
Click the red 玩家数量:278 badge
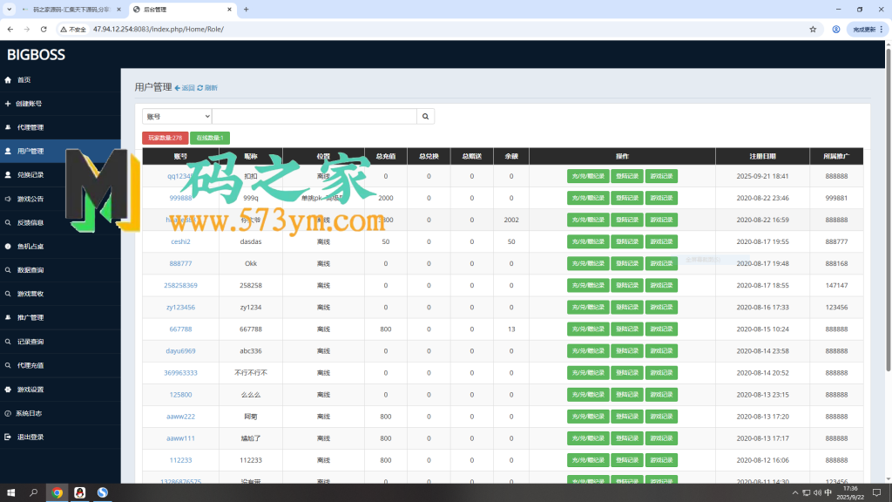point(165,138)
